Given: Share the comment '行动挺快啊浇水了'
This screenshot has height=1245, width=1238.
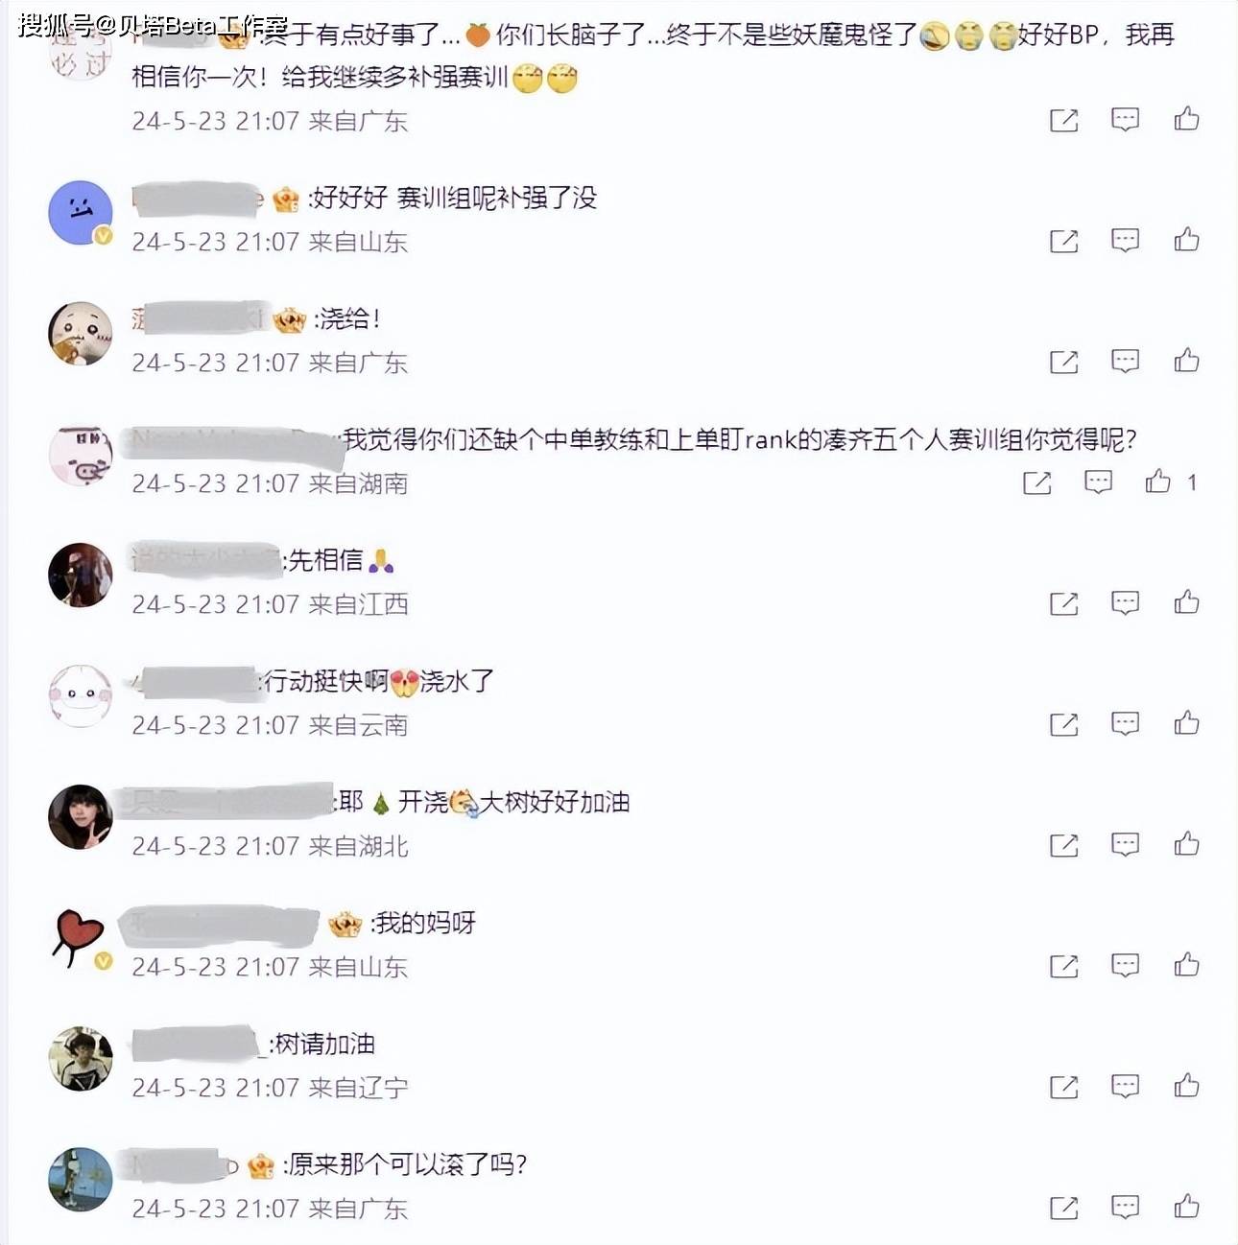Looking at the screenshot, I should [1063, 724].
